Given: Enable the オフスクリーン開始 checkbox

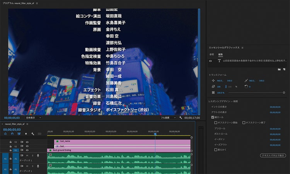Looking at the screenshot, I should tap(216, 123).
